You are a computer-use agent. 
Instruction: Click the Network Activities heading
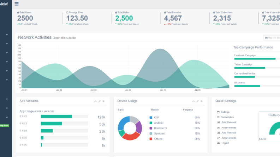coord(35,37)
